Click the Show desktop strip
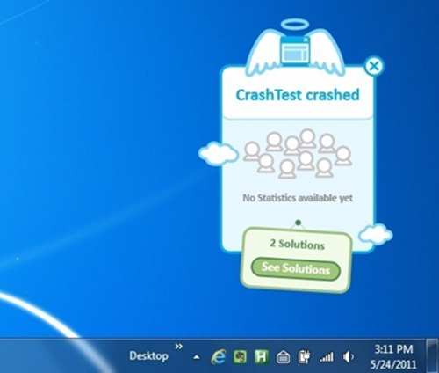439x373 pixels. 432,356
